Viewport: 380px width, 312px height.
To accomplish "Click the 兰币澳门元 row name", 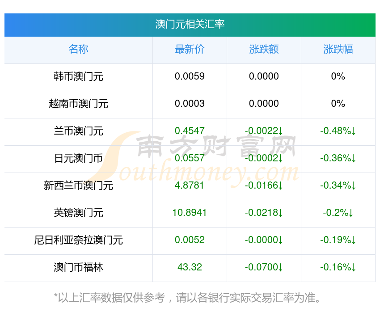I will pyautogui.click(x=78, y=131).
